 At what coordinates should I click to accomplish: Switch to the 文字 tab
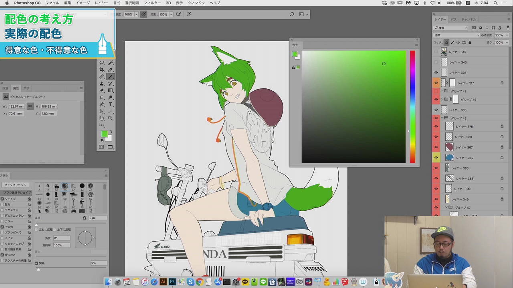click(26, 88)
